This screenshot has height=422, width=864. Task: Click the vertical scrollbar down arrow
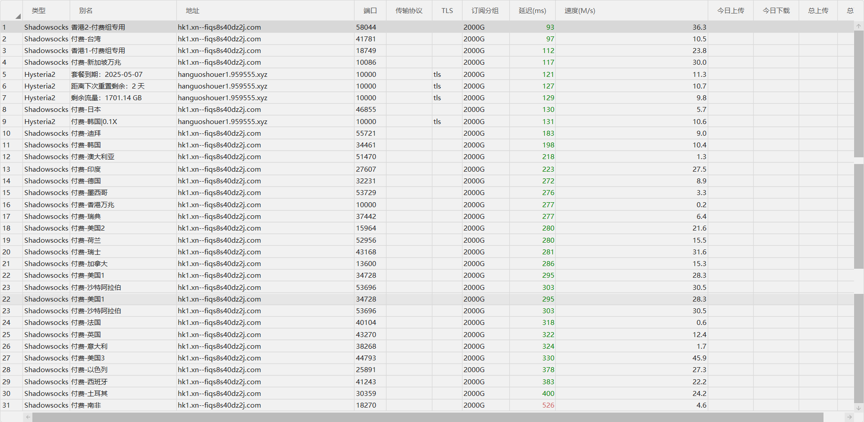[x=859, y=408]
